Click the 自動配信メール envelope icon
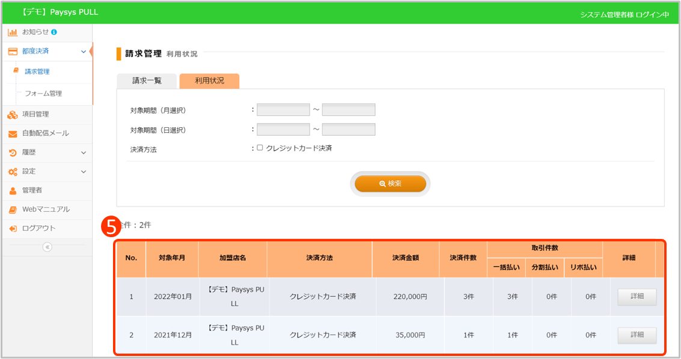 pyautogui.click(x=12, y=133)
